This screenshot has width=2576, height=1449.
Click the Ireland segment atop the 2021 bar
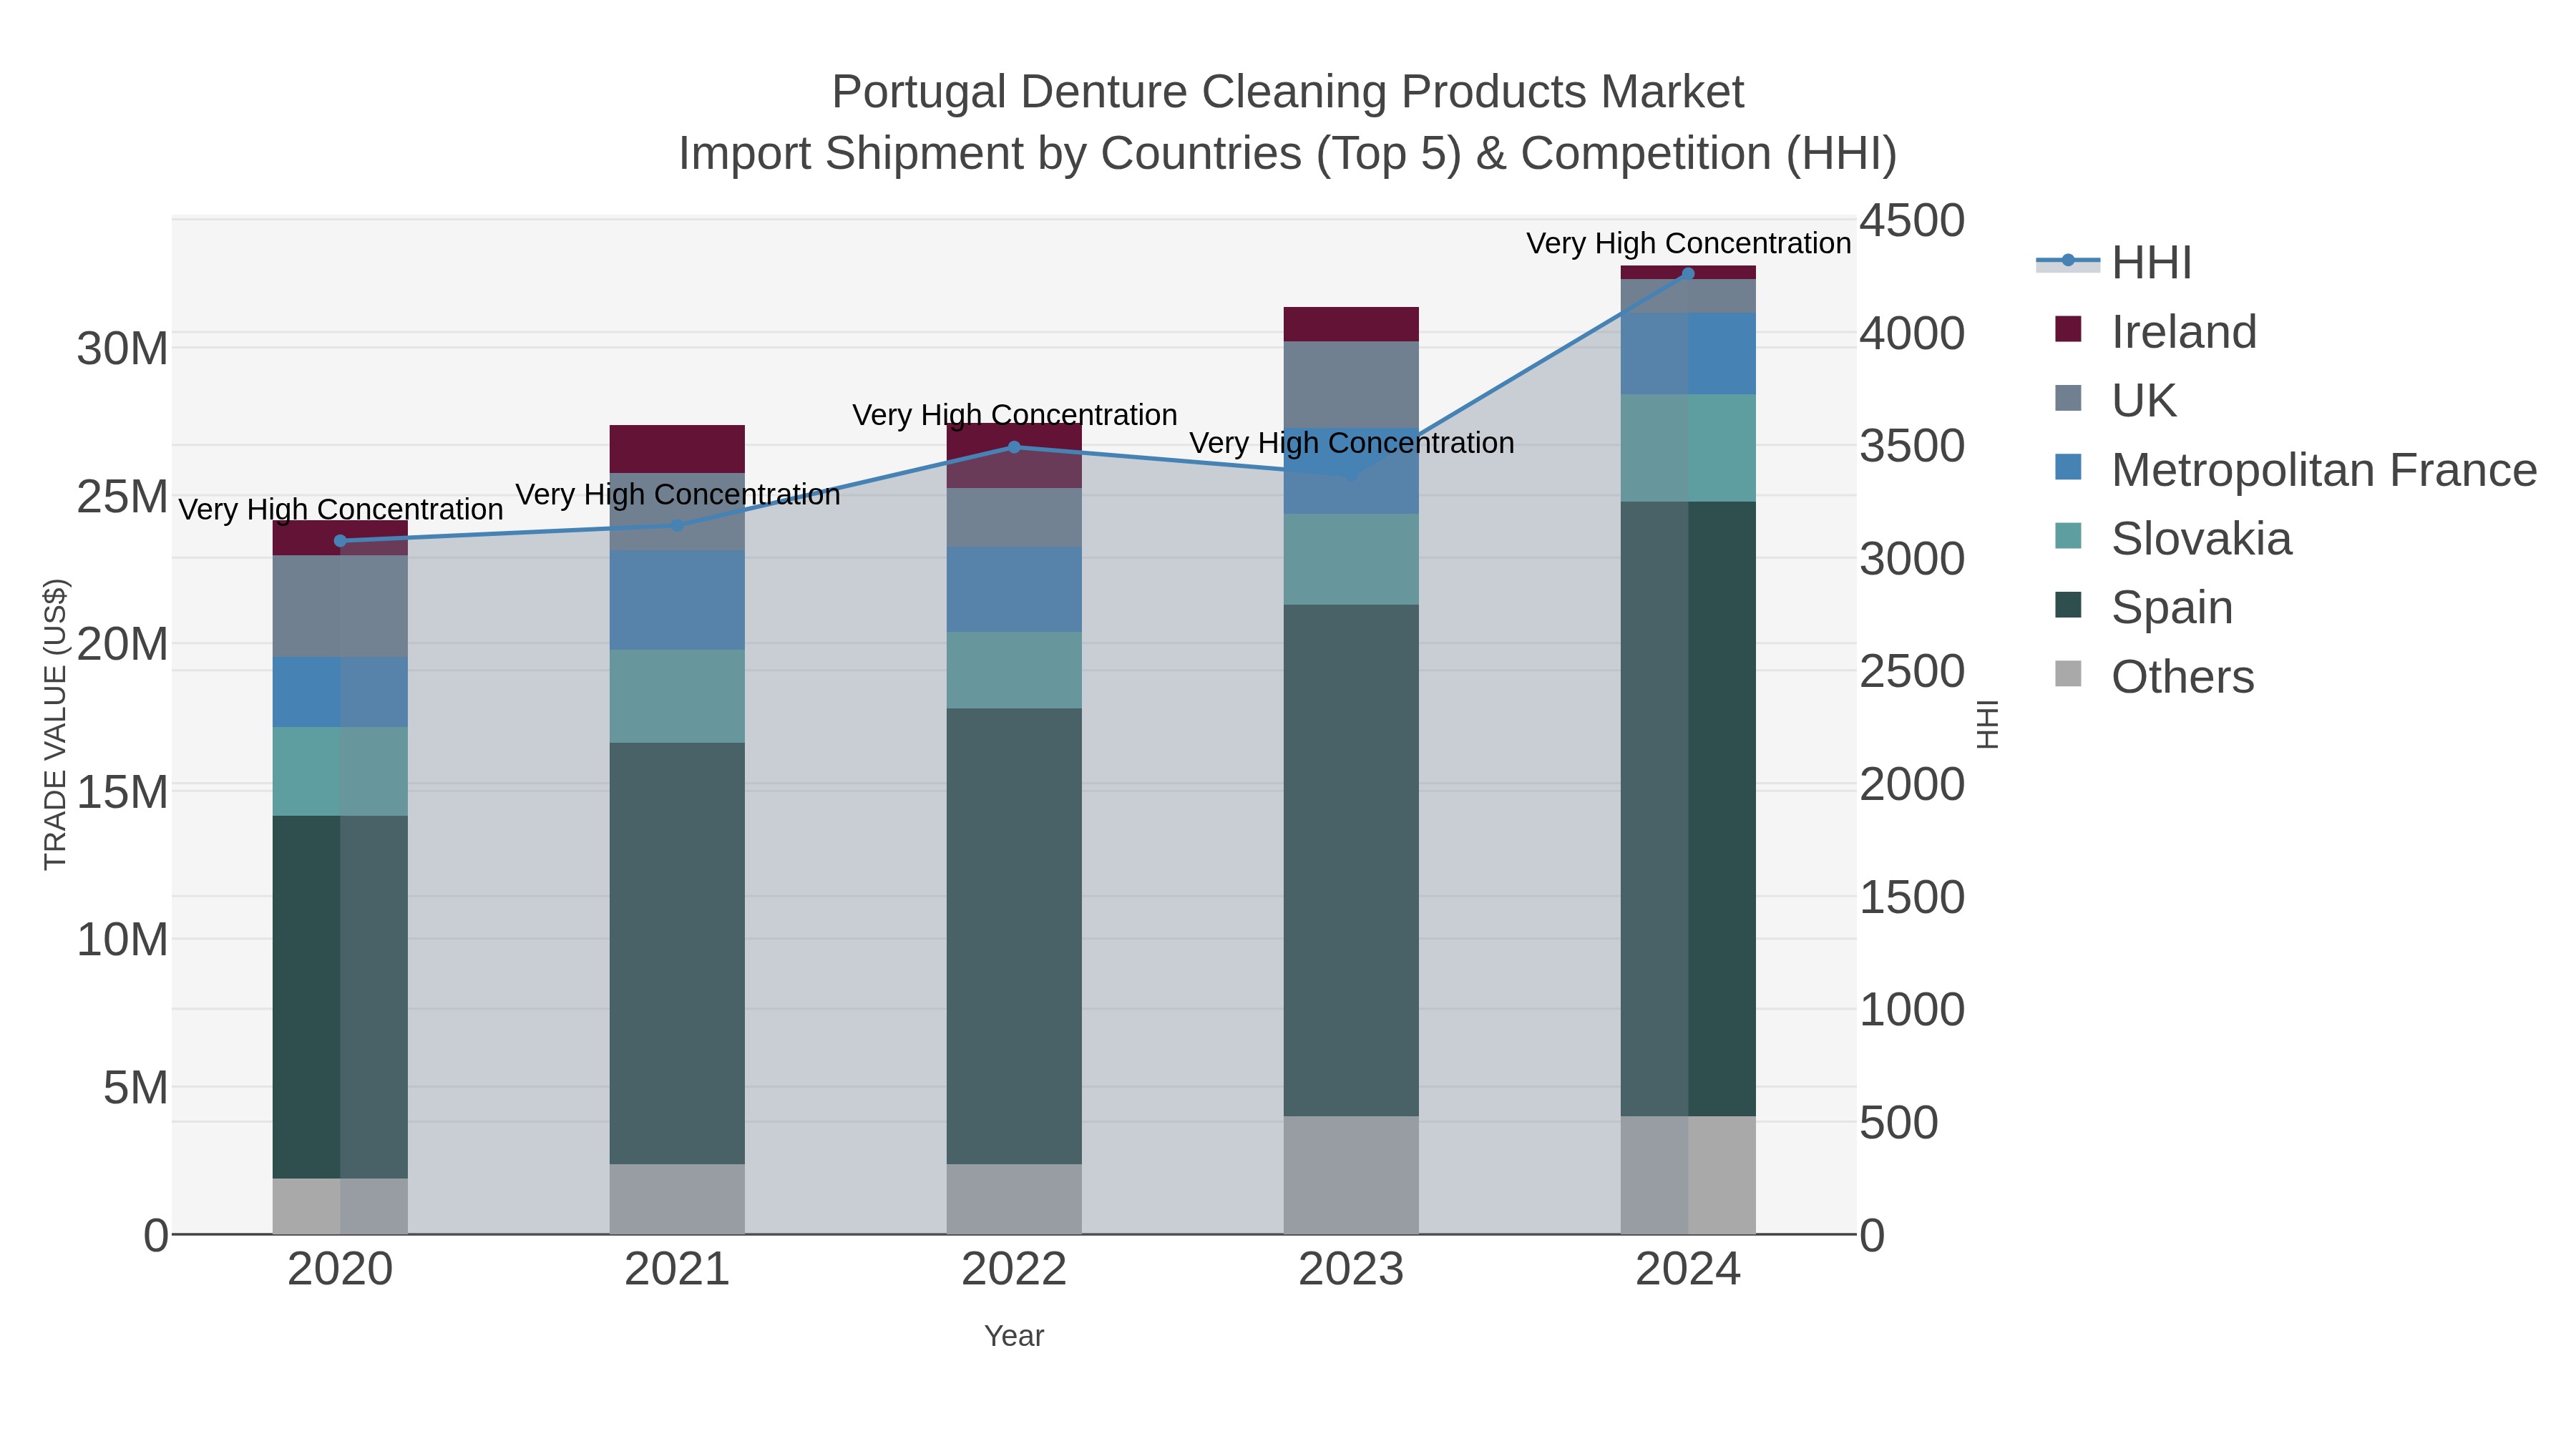click(x=677, y=449)
